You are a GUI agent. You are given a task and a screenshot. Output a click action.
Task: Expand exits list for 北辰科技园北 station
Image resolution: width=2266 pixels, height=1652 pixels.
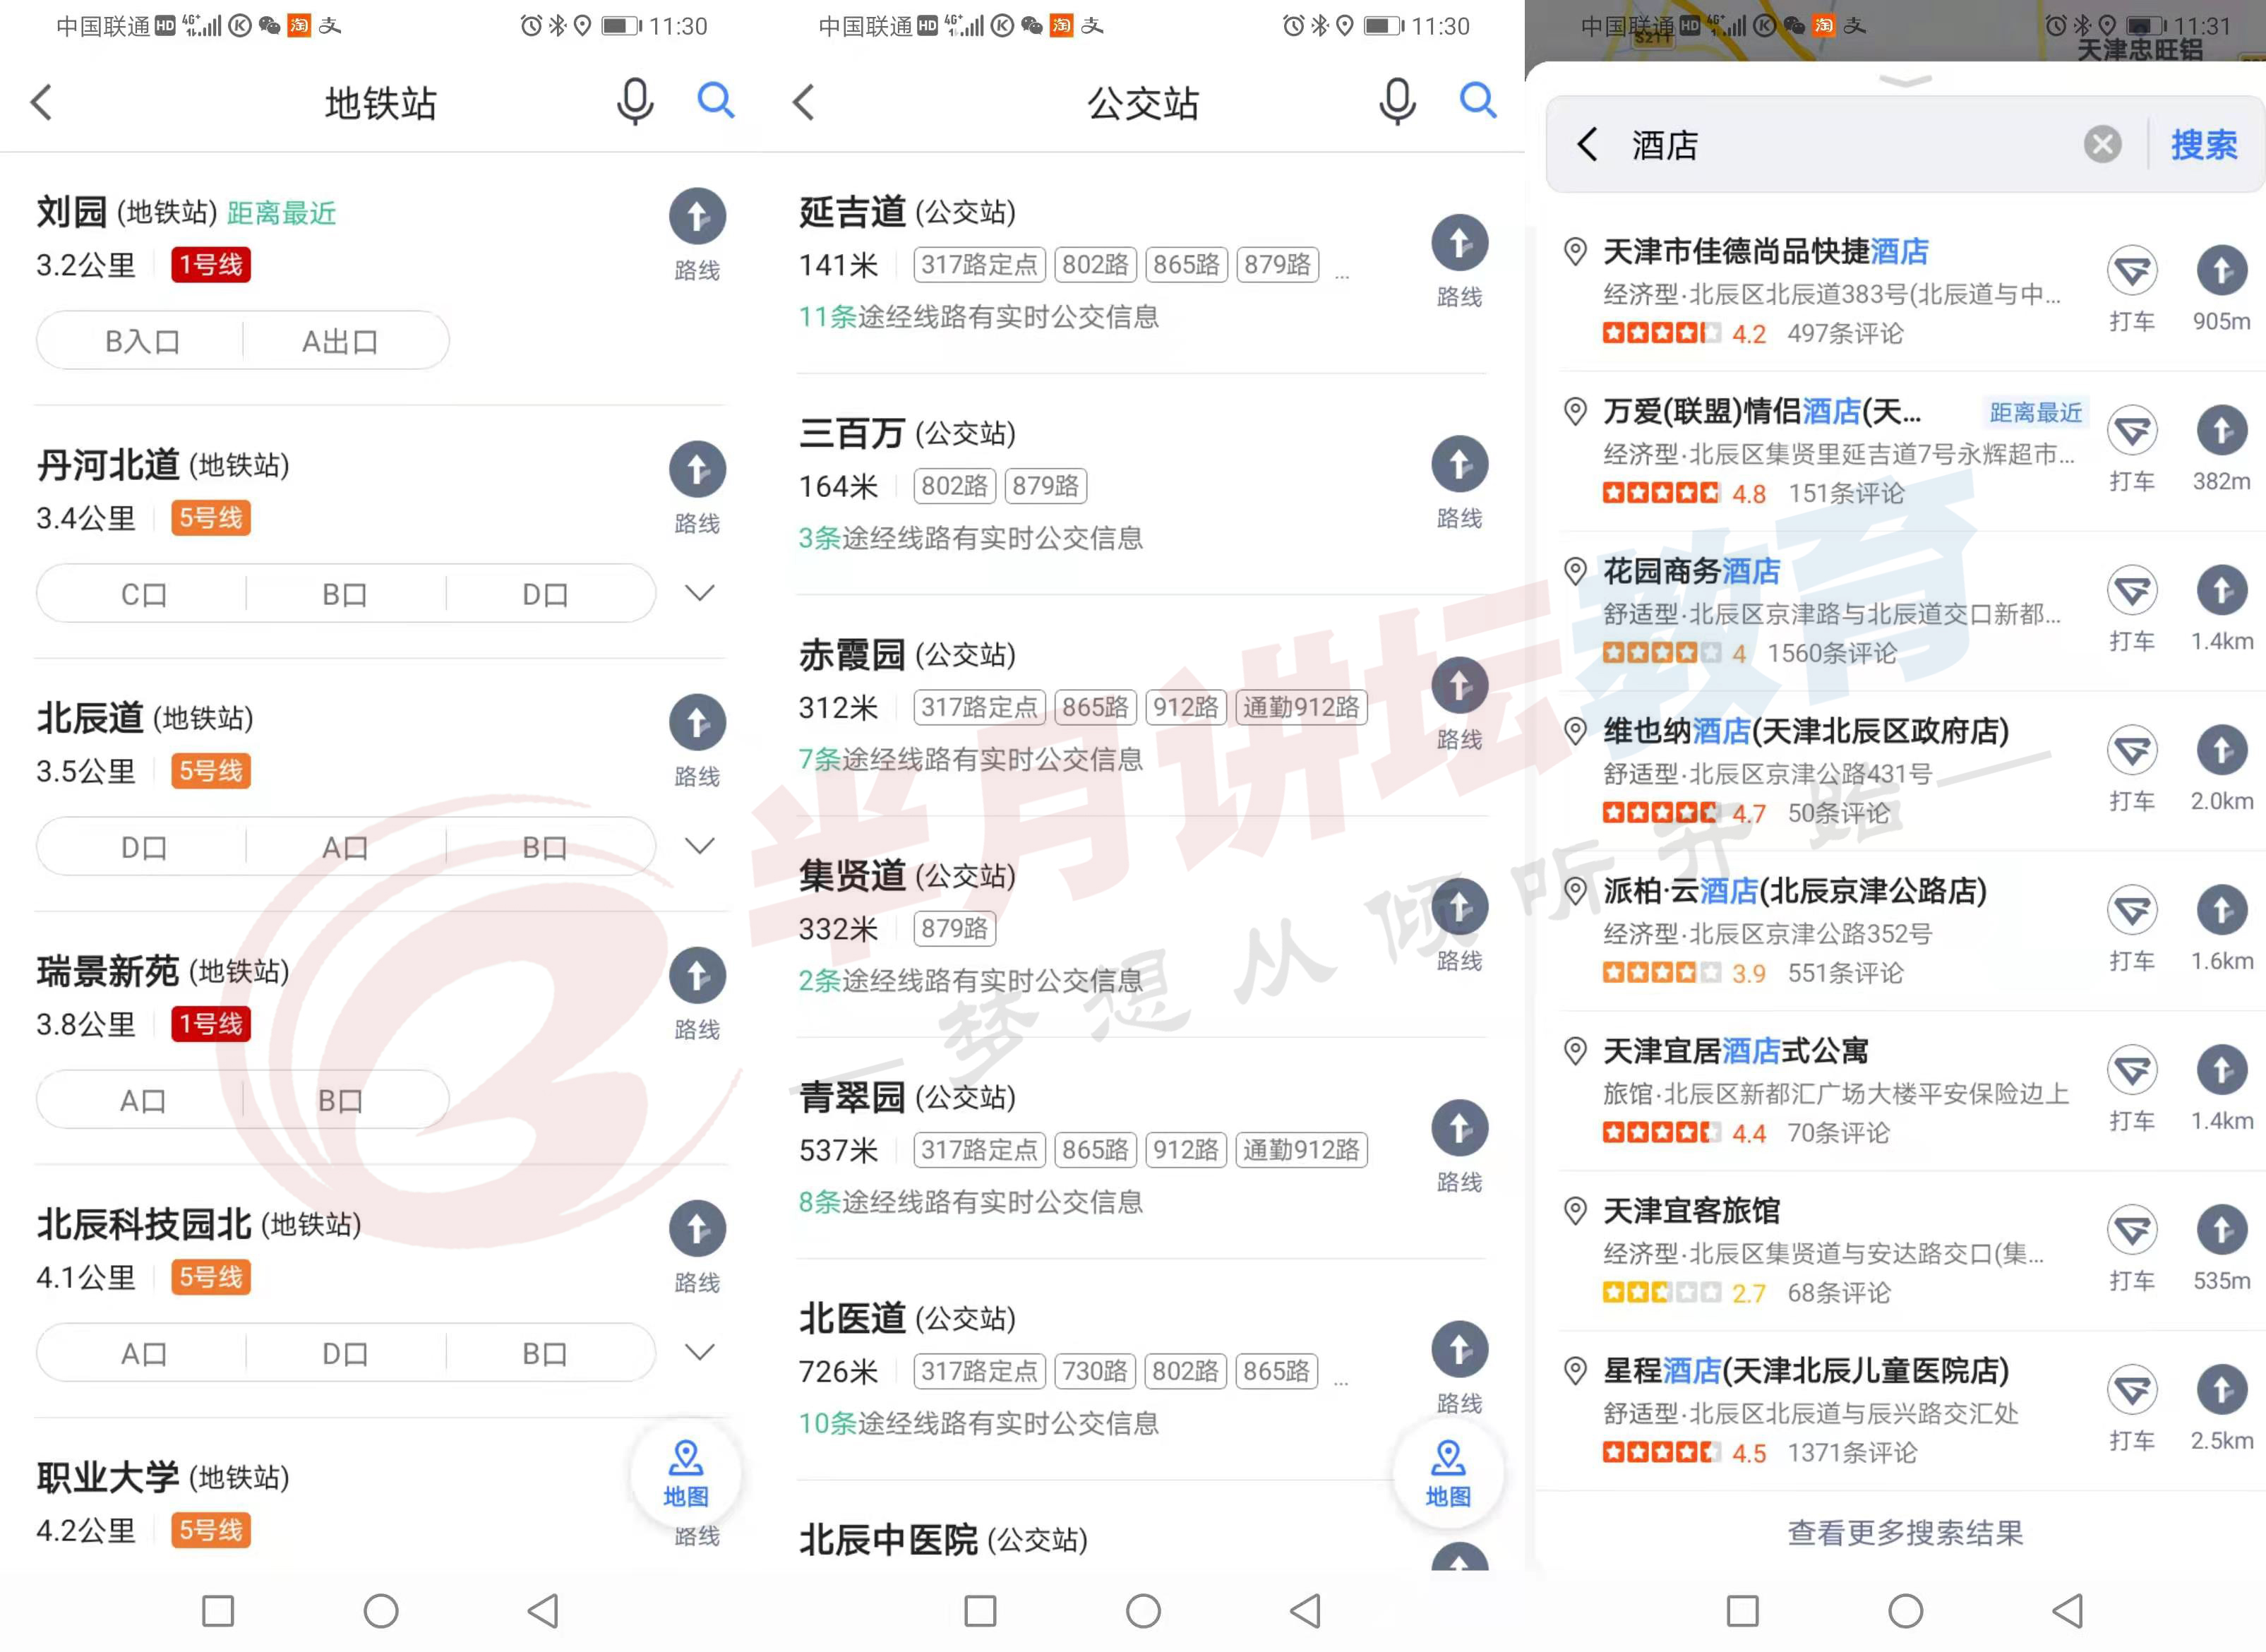tap(699, 1352)
